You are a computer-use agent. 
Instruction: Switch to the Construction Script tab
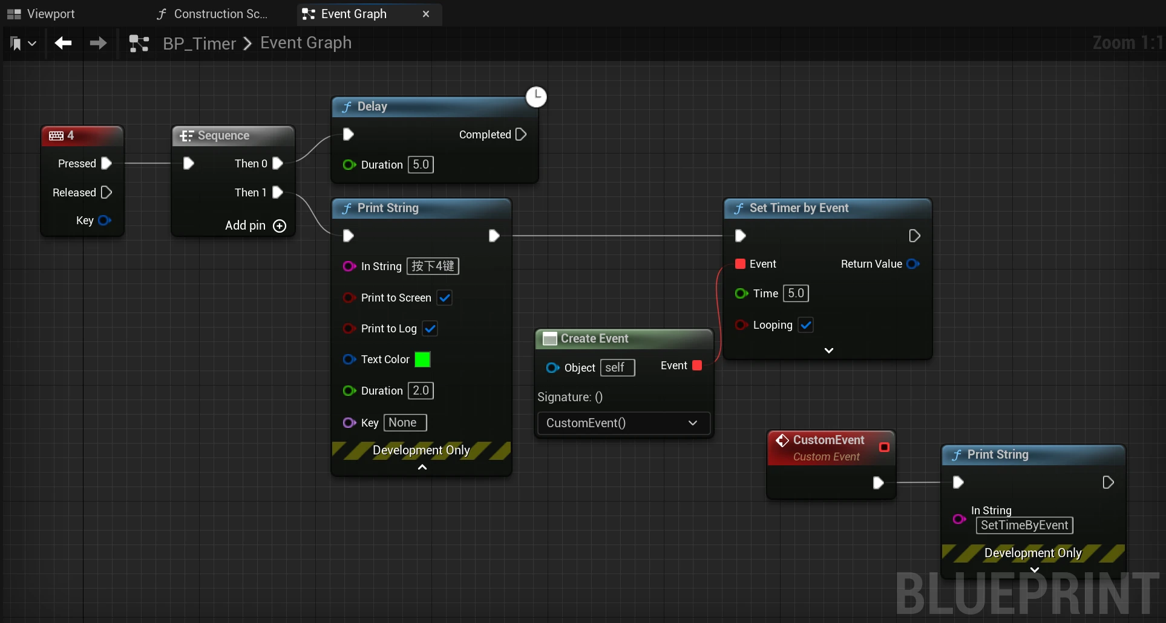(212, 14)
